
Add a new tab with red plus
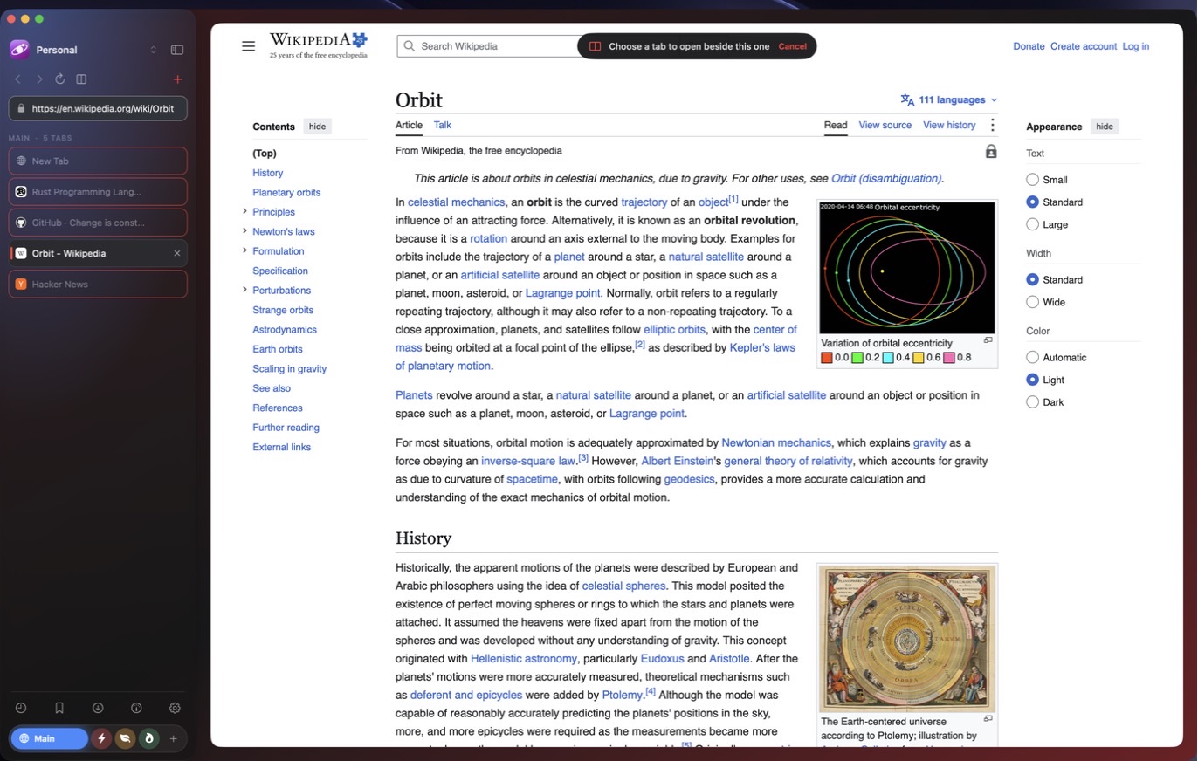click(x=178, y=79)
